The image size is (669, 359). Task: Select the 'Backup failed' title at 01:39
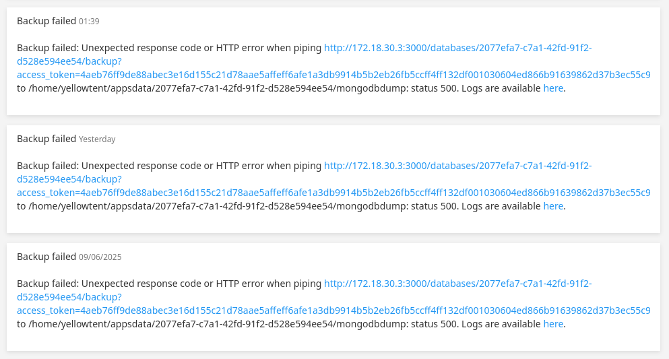46,21
